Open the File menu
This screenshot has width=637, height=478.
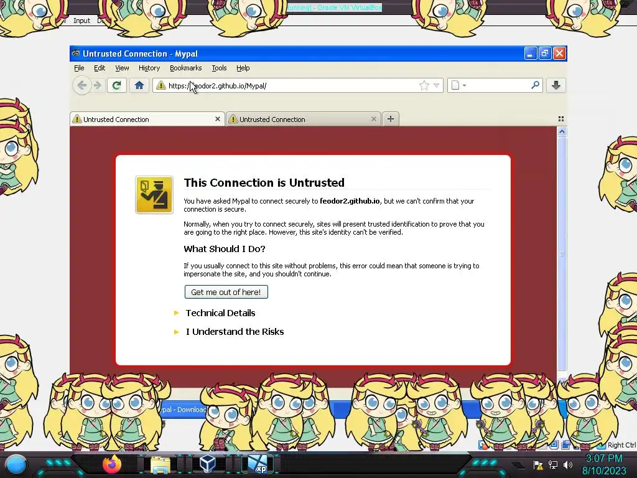click(x=79, y=68)
